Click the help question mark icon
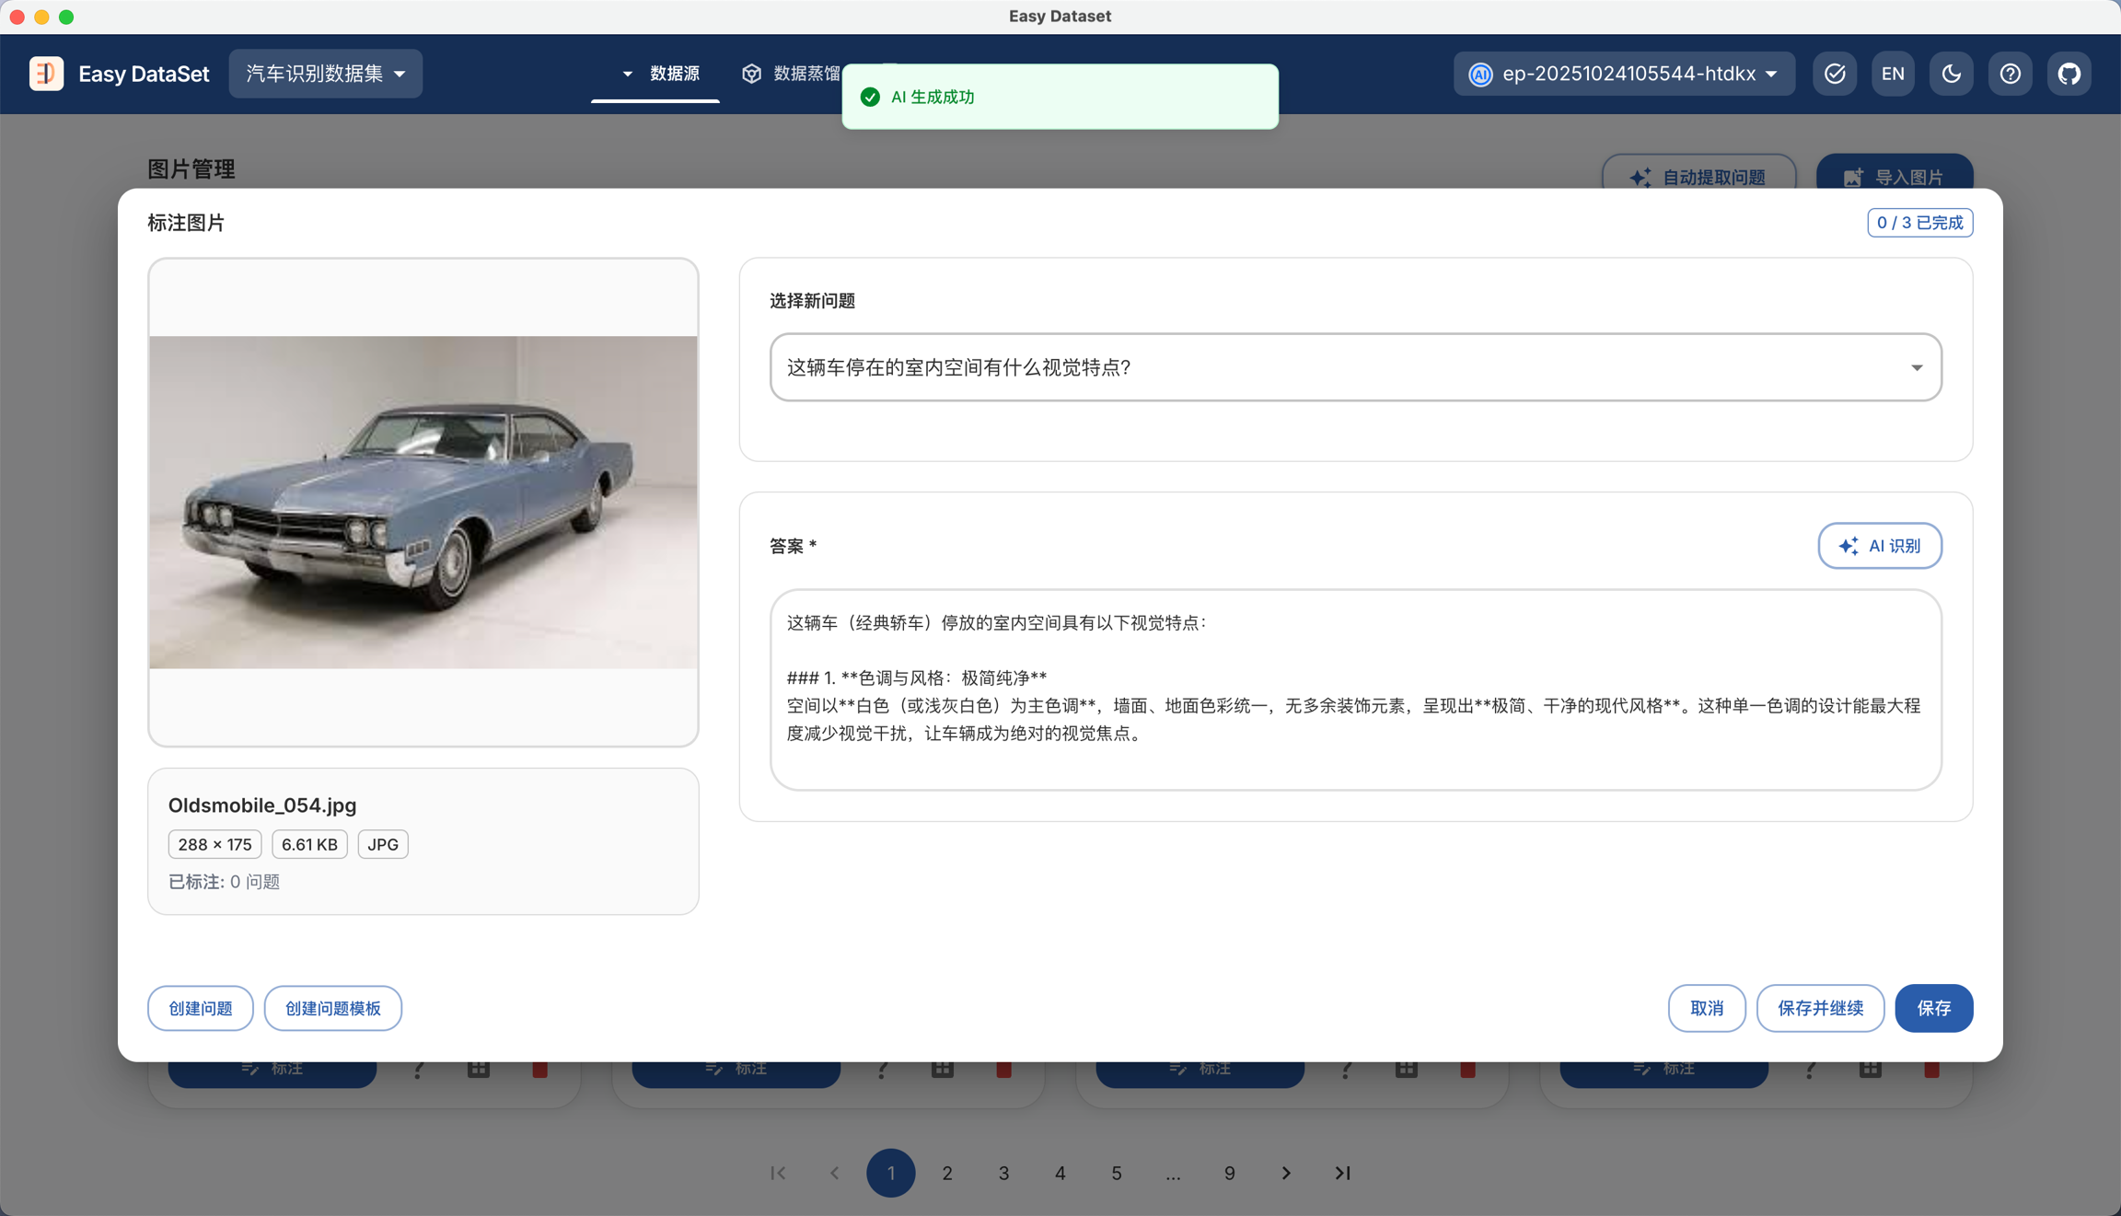Viewport: 2121px width, 1216px height. point(2010,74)
